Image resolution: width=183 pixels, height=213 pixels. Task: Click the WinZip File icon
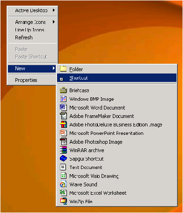pos(64,201)
